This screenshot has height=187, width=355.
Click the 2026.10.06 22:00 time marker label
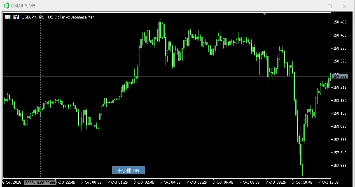tap(40, 182)
